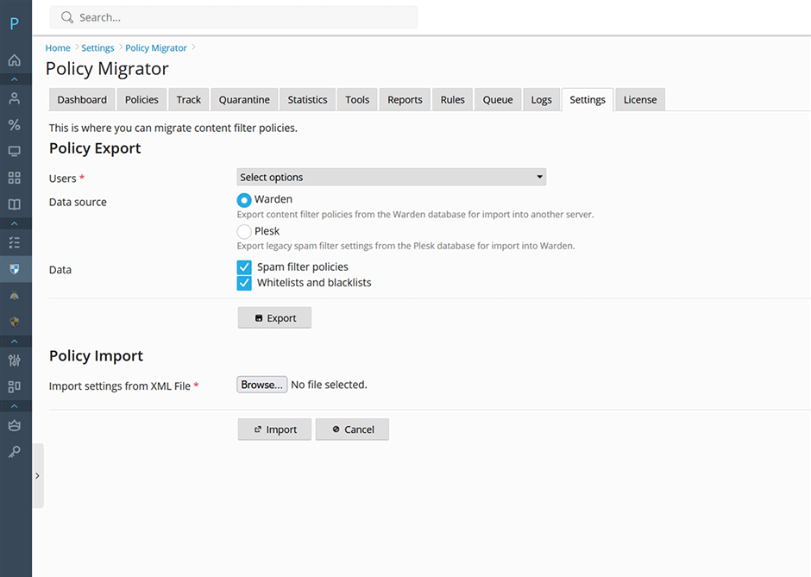The width and height of the screenshot is (811, 577).
Task: Select the active Settings tab
Action: (588, 100)
